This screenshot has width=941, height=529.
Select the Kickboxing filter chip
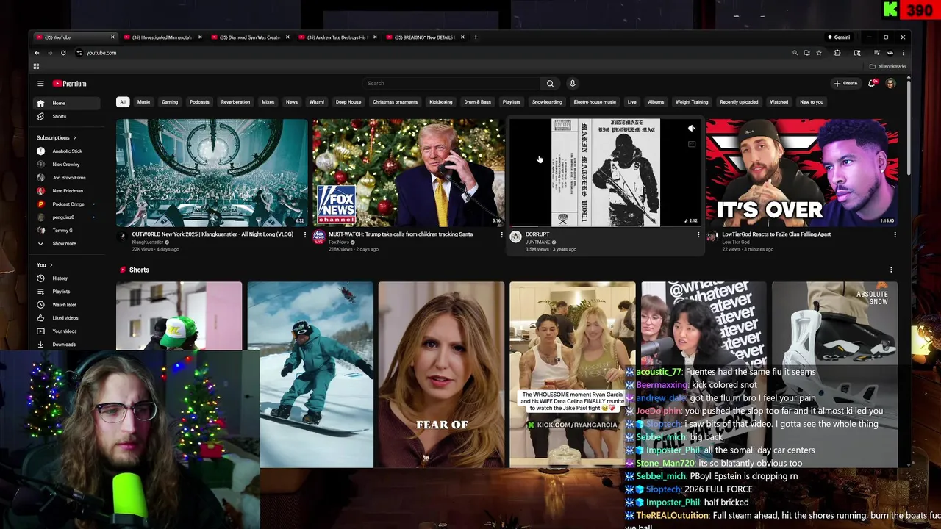[440, 102]
